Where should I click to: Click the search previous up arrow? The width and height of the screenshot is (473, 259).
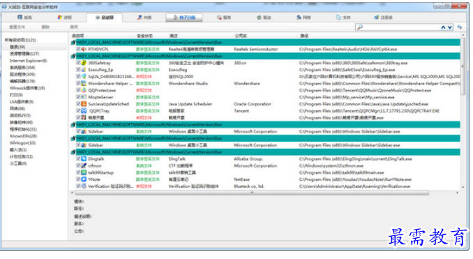pos(443,27)
